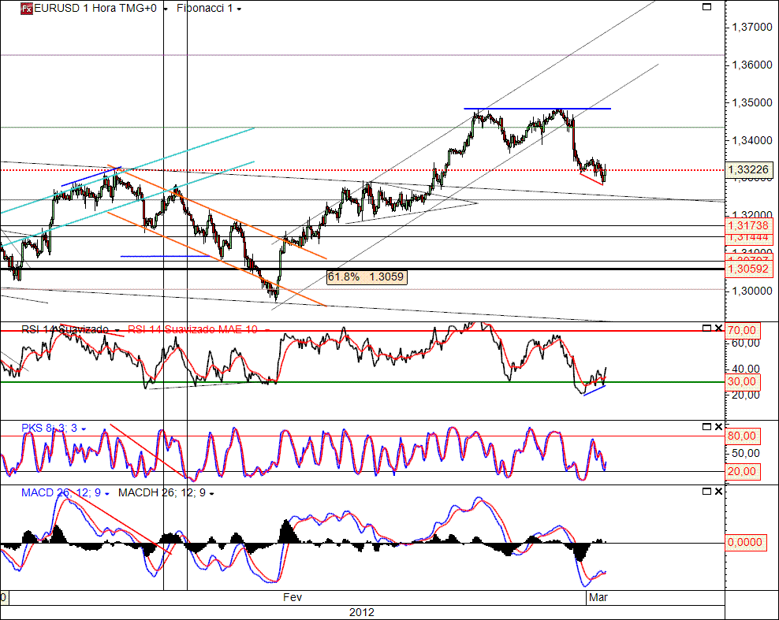Viewport: 779px width, 620px height.
Task: Click the EURUSD 1 Hora TMG+0 title
Action: click(x=96, y=9)
